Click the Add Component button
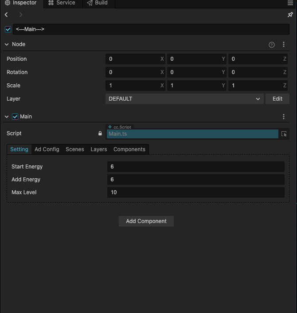This screenshot has width=297, height=313. [146, 221]
